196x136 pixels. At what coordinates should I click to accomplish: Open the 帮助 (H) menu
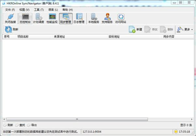coord(68,10)
